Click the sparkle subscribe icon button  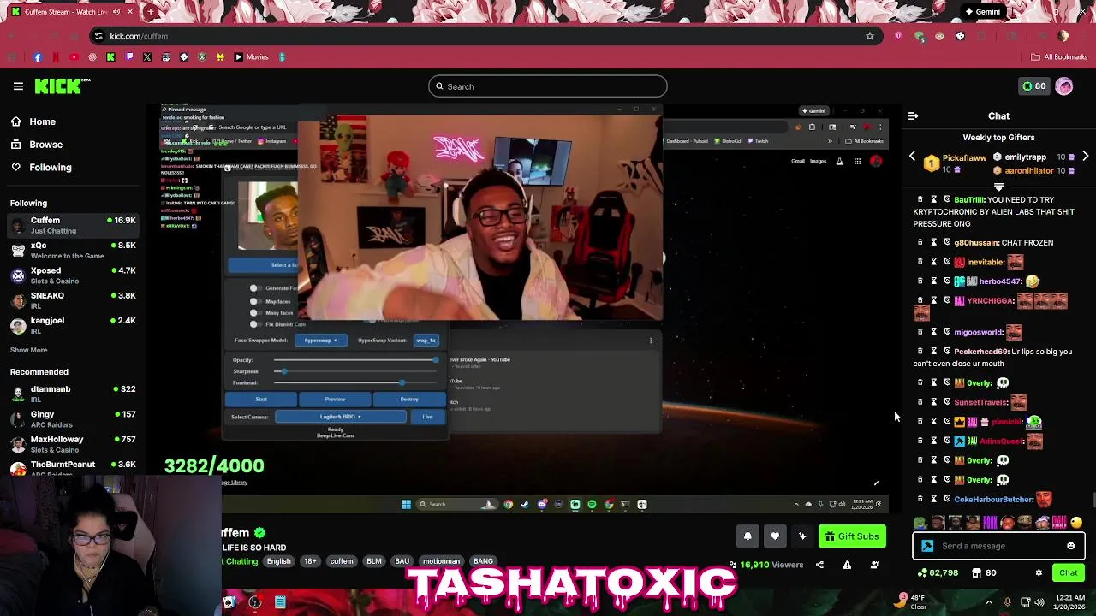tap(802, 536)
